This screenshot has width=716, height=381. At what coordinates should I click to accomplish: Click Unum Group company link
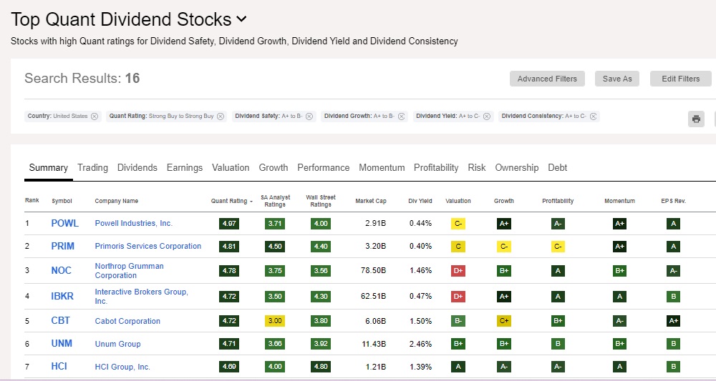[118, 344]
